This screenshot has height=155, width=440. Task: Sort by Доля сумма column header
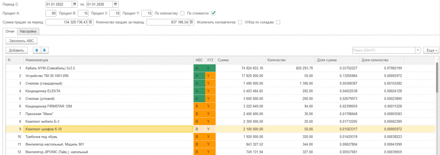coord(337,60)
